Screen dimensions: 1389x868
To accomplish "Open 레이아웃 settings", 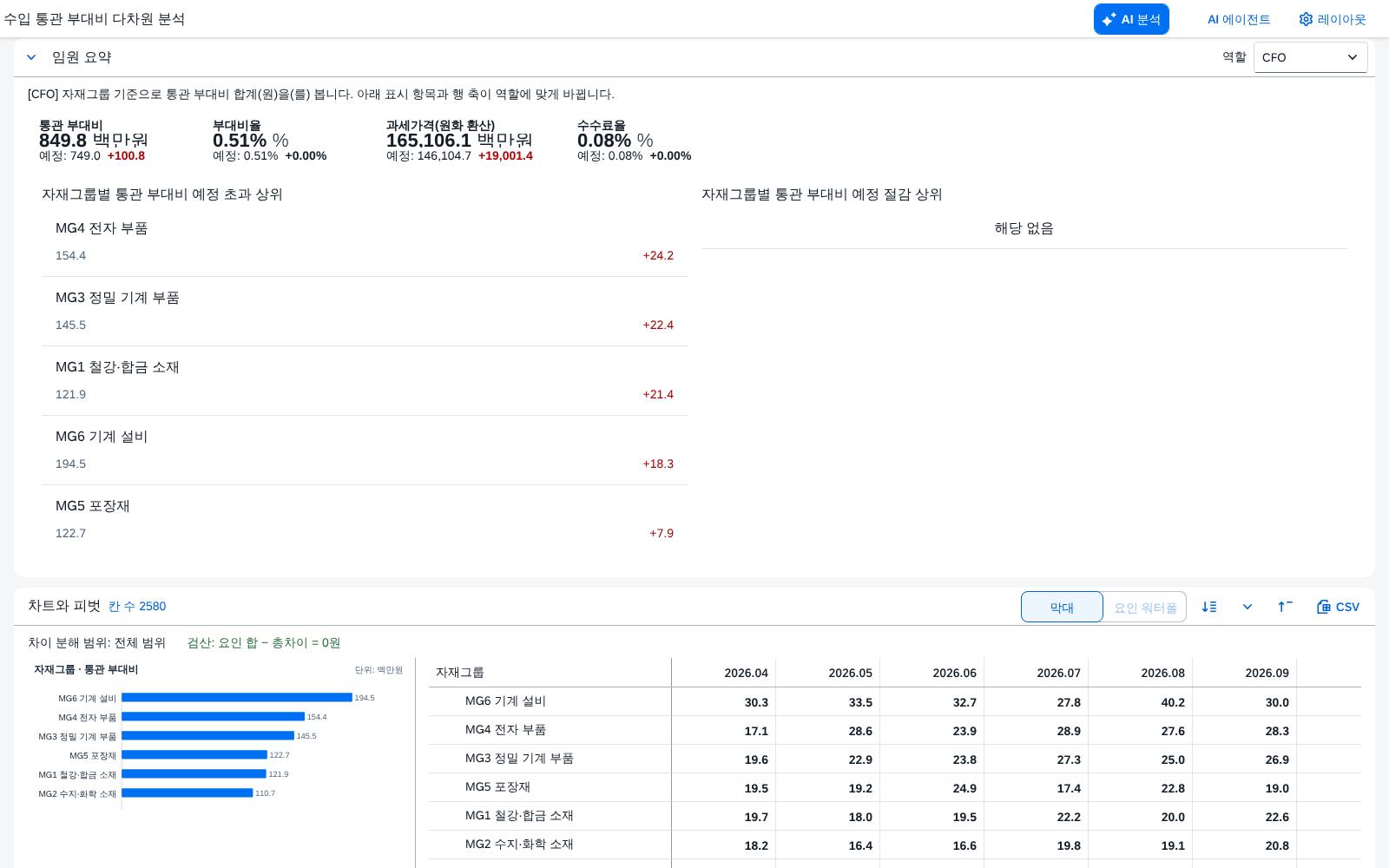I will (1333, 19).
